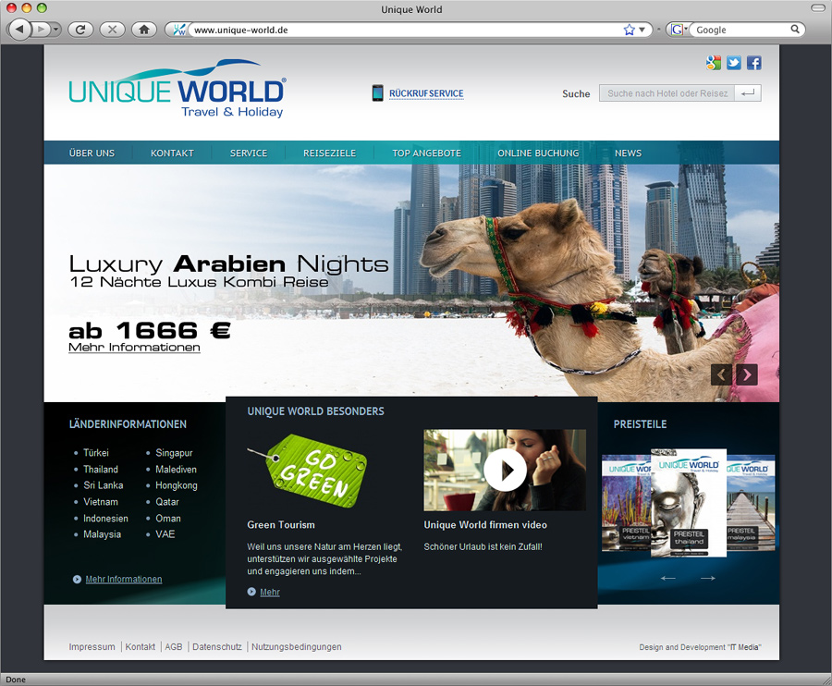
Task: Click the toolbar toggle pill in title bar
Action: click(818, 8)
